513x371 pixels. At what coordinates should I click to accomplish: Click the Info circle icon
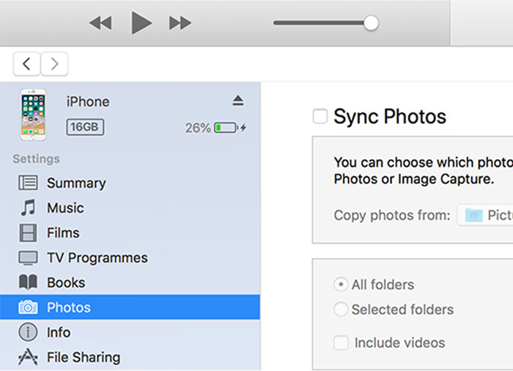(28, 332)
